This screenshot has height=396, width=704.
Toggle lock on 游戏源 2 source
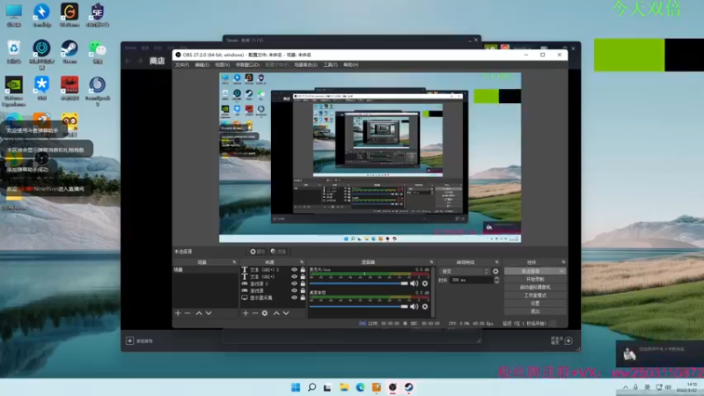pos(303,283)
